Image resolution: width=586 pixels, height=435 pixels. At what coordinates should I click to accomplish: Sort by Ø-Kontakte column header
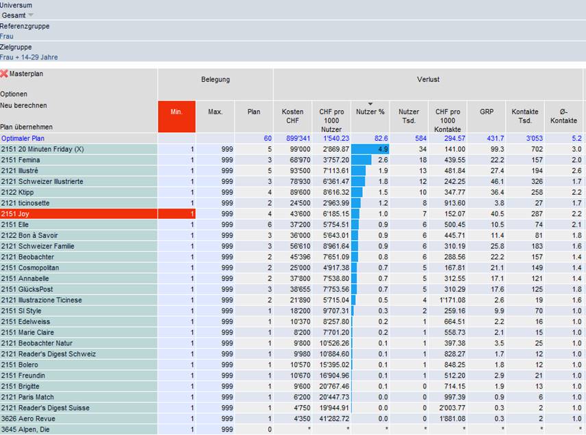563,116
